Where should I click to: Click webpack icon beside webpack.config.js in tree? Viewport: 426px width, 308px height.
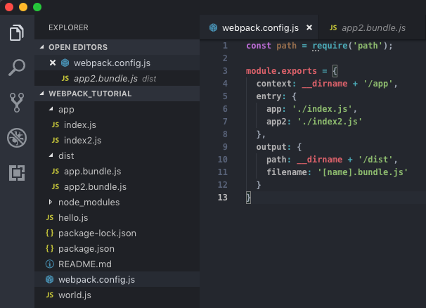[50, 279]
